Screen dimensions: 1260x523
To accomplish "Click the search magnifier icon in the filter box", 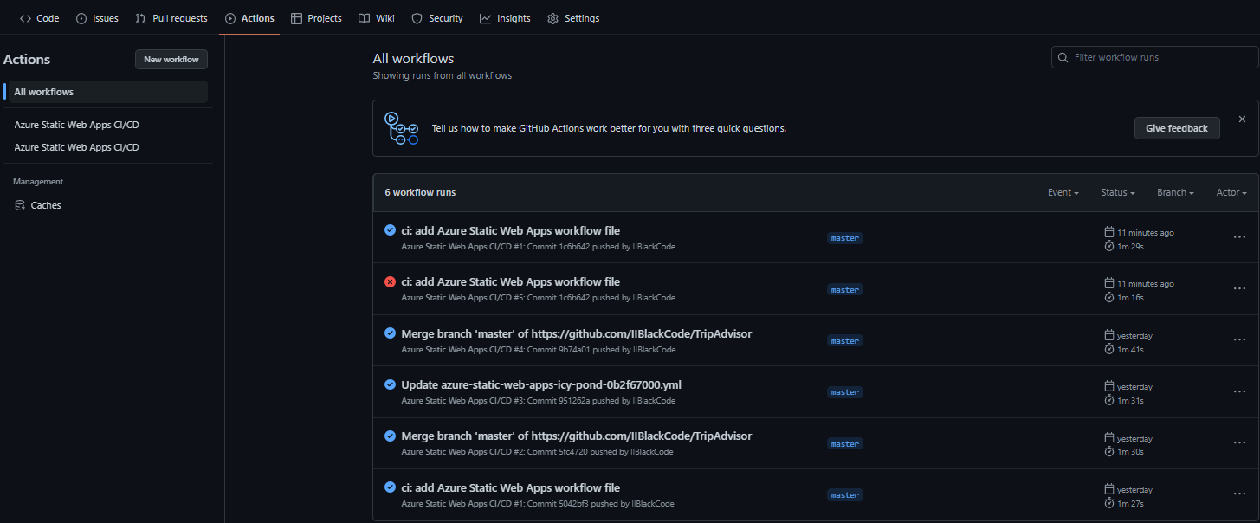I will click(1063, 57).
